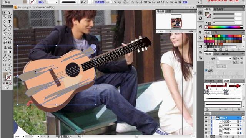Select the Selection (black arrow) tool

click(x=5, y=13)
